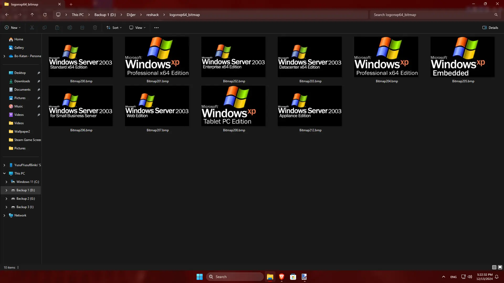Open File Explorer from taskbar
This screenshot has width=504, height=283.
270,277
